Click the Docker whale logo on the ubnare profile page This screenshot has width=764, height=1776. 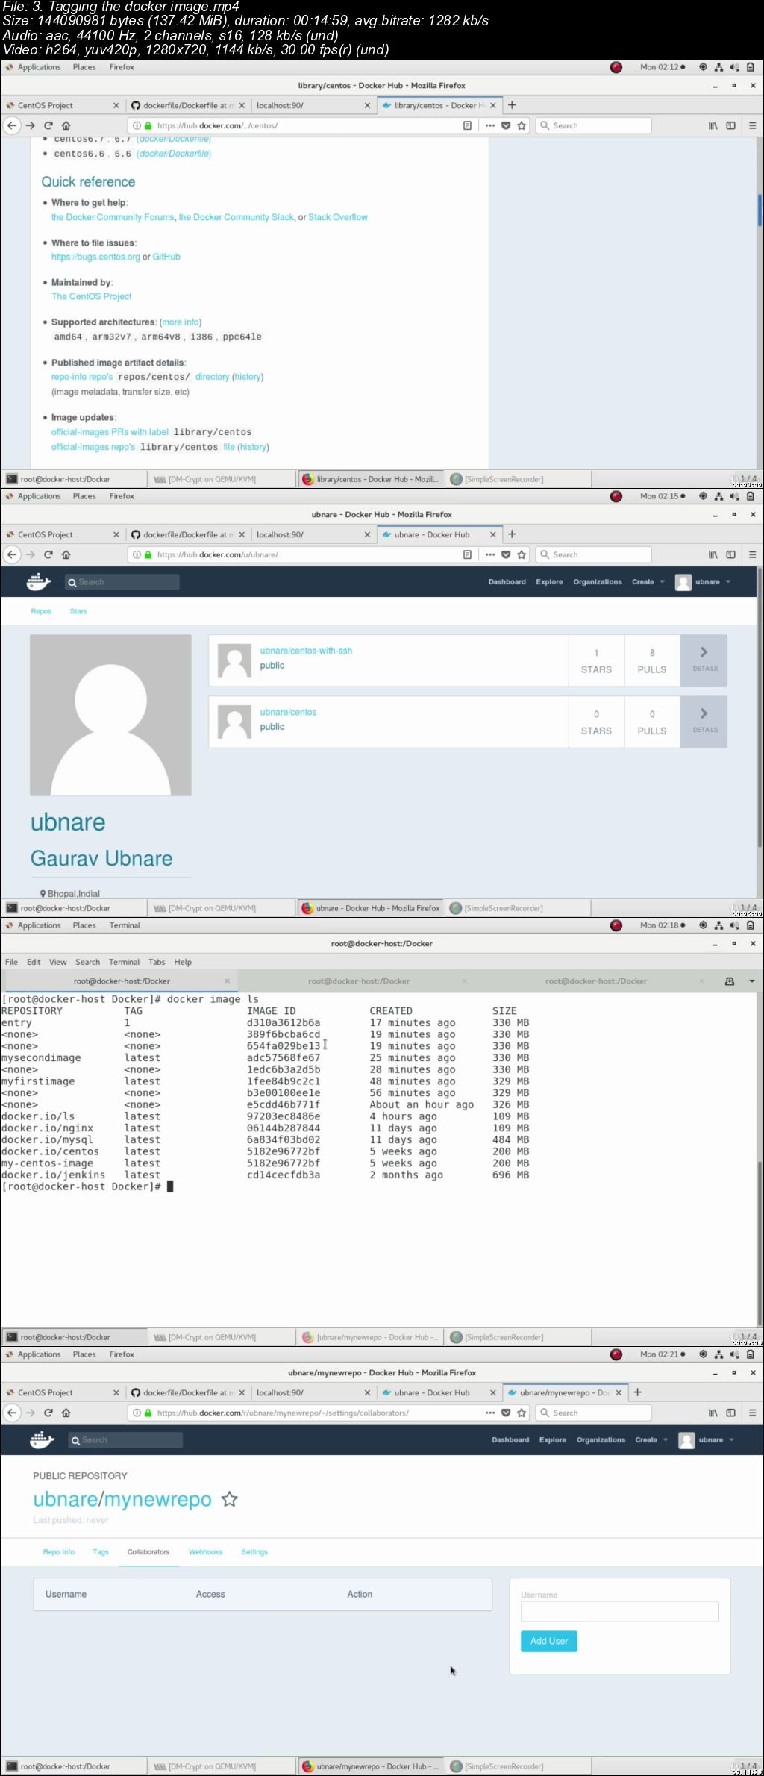(39, 581)
